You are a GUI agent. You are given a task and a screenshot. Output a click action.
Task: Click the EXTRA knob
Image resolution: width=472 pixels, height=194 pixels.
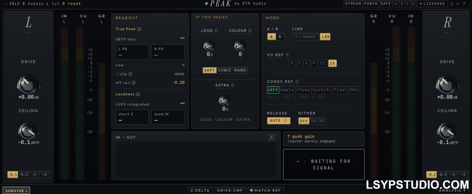tap(225, 100)
